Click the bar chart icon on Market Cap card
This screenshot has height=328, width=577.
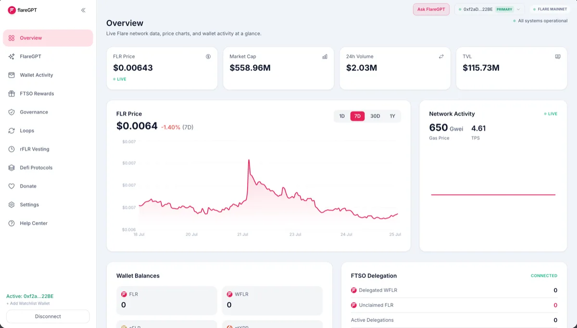point(325,56)
